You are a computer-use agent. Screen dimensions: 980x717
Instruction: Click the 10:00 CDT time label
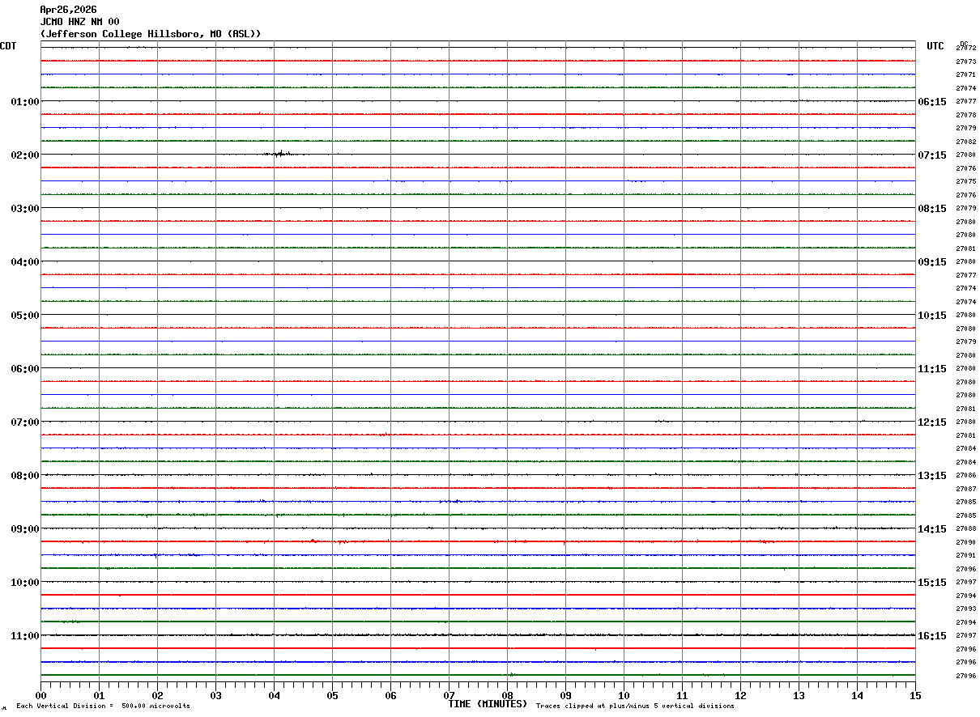[x=25, y=583]
